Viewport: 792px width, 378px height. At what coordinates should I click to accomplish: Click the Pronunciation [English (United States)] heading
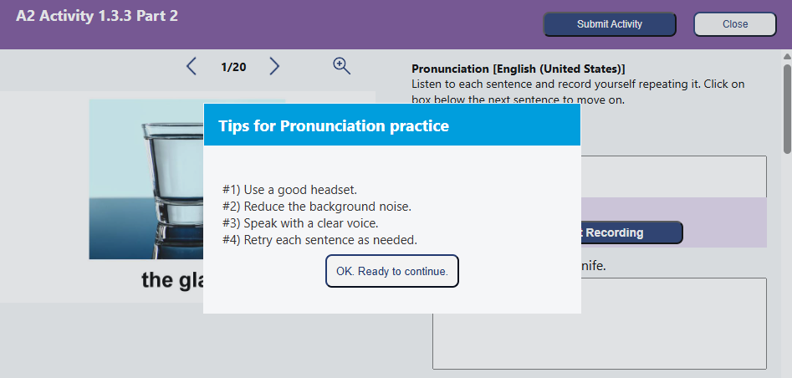pos(519,69)
